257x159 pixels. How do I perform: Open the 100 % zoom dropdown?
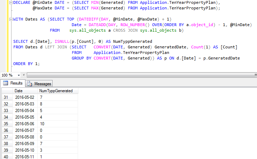pos(19,75)
